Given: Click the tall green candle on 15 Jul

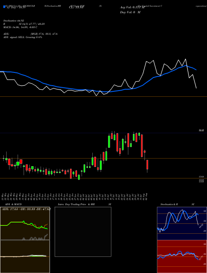Looking at the screenshot, I should (109, 141).
